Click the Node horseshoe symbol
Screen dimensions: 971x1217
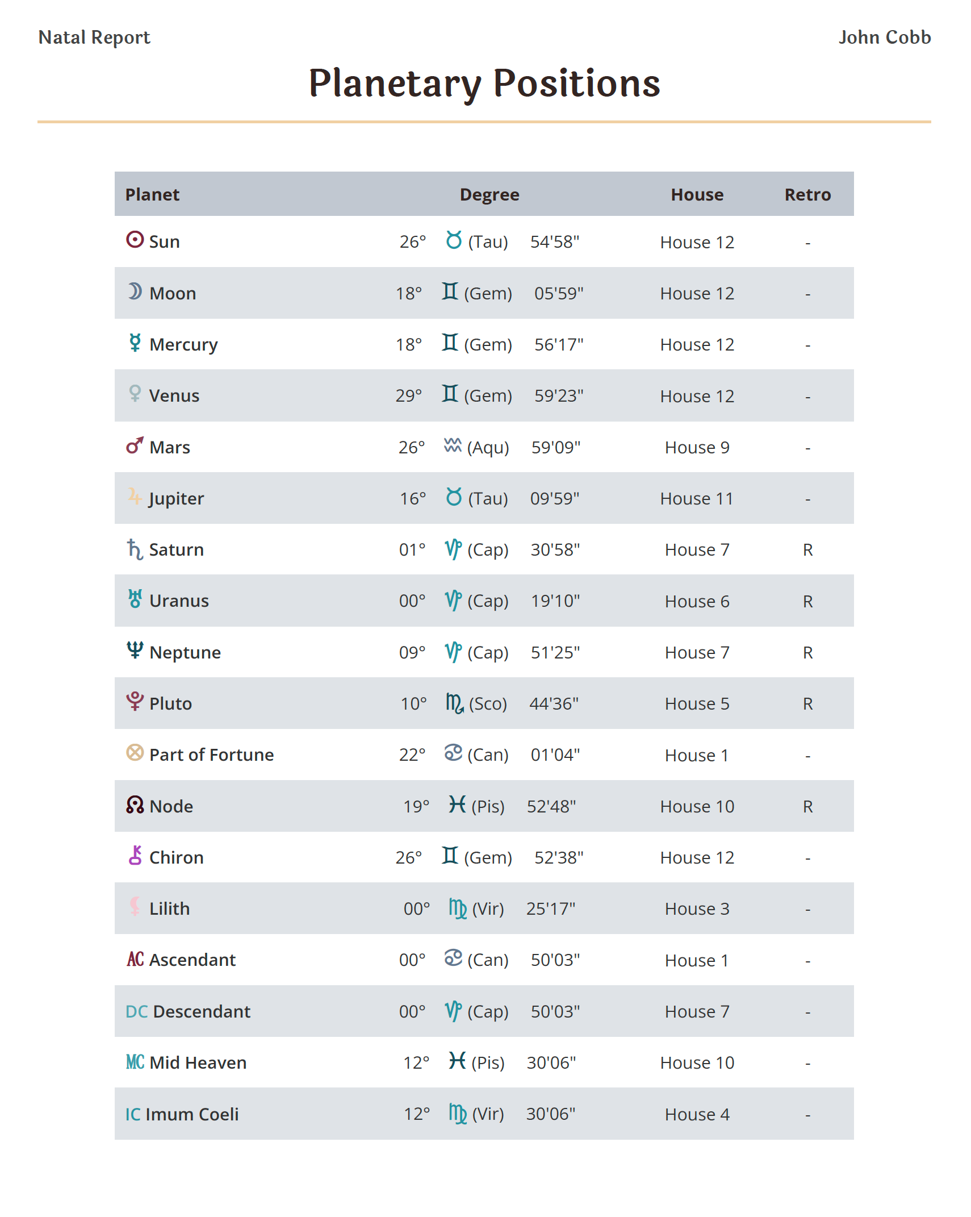click(135, 805)
